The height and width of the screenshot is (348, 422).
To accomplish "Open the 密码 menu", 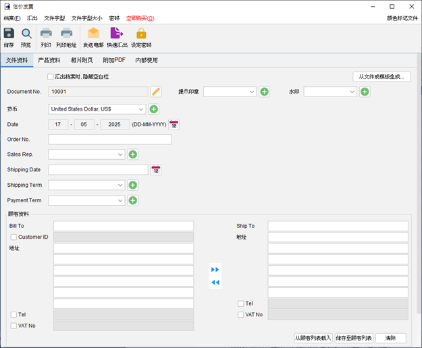I will pyautogui.click(x=114, y=18).
